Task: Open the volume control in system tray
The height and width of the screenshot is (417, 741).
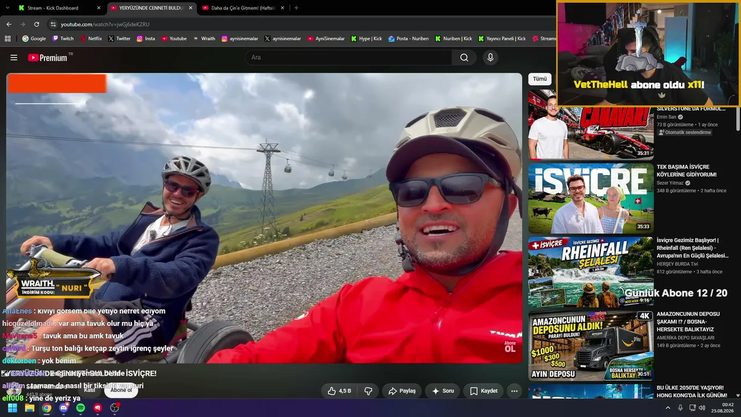Action: click(702, 408)
